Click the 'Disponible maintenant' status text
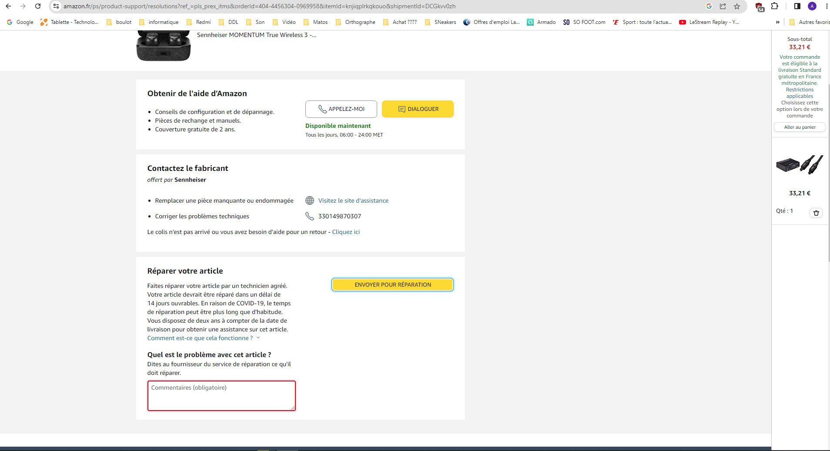Image resolution: width=830 pixels, height=451 pixels. (x=338, y=126)
